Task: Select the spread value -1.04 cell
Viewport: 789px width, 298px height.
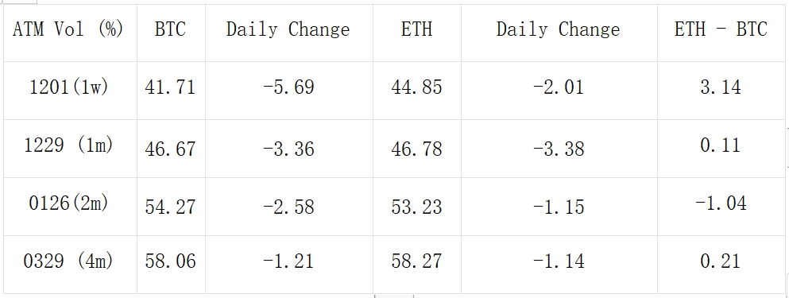Action: click(720, 207)
